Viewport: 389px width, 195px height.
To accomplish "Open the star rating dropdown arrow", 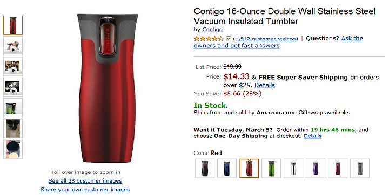I will [x=229, y=39].
